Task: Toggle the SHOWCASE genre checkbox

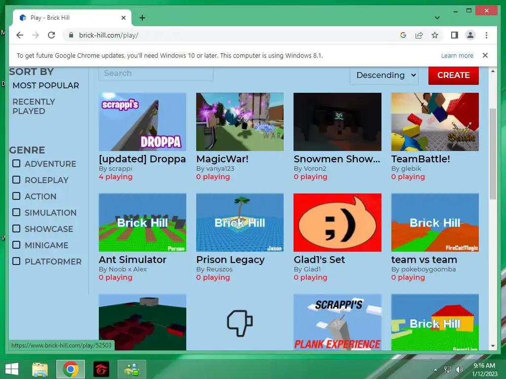Action: pos(16,228)
